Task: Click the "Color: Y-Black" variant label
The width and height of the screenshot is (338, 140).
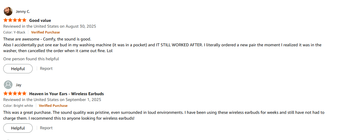Action: 14,32
